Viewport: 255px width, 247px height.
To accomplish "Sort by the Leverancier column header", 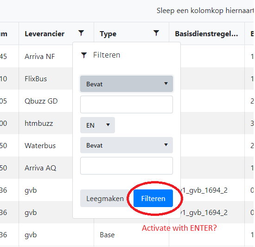I will coord(45,34).
